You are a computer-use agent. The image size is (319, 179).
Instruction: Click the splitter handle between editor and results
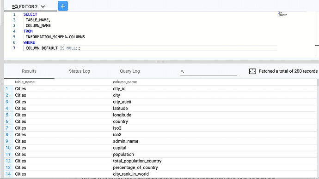point(161,61)
